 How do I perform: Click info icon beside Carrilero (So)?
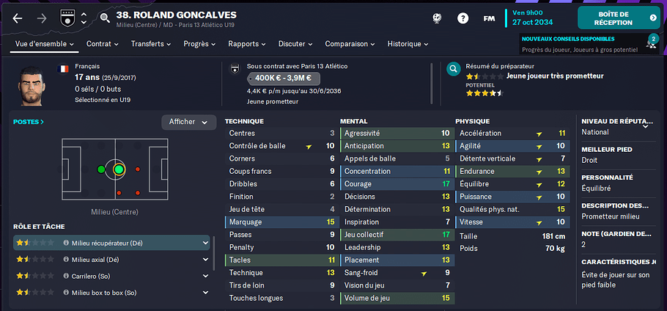click(66, 276)
